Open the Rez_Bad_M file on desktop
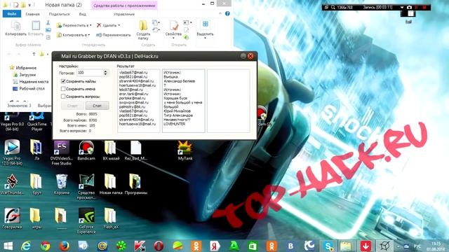 click(x=135, y=150)
